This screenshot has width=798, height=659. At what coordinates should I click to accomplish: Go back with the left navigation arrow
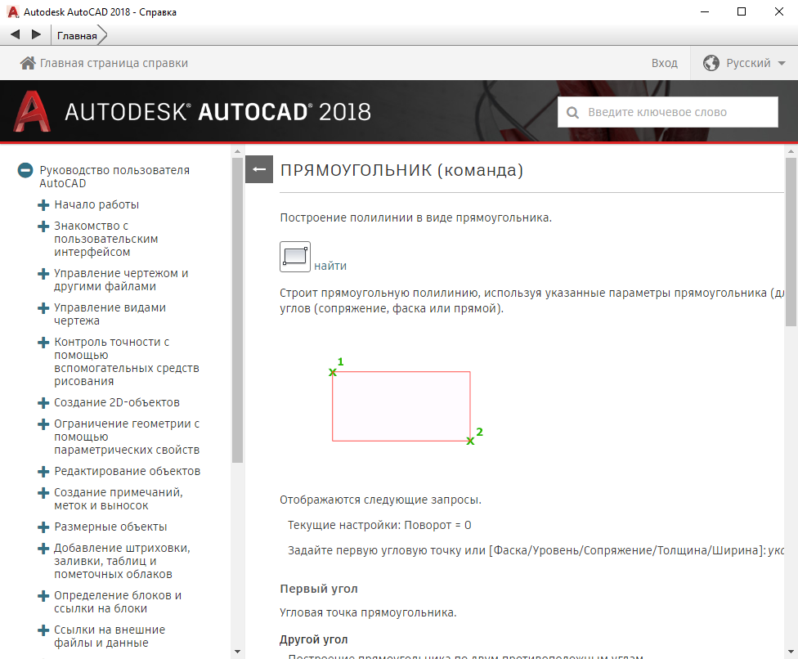16,34
